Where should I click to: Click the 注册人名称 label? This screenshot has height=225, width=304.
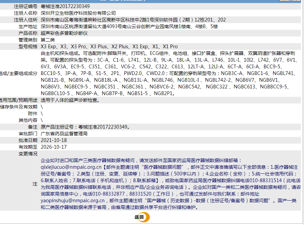coord(25,13)
